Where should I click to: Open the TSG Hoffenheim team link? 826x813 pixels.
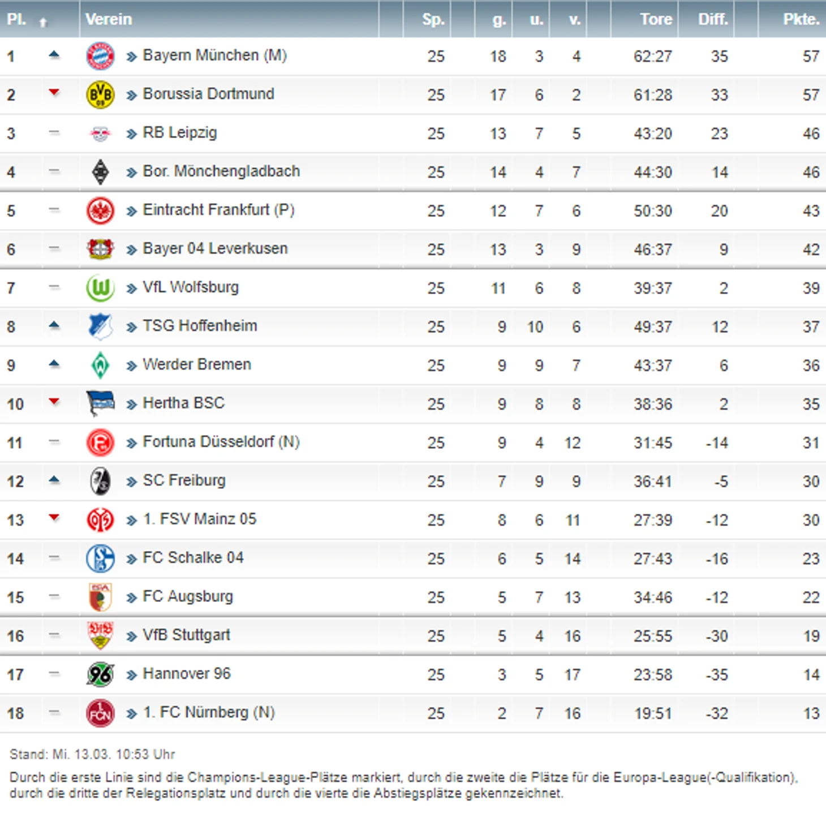tap(200, 326)
